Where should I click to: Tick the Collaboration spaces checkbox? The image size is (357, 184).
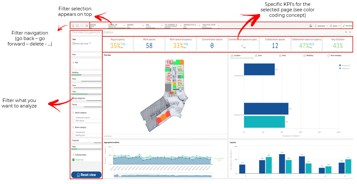[x=73, y=118]
